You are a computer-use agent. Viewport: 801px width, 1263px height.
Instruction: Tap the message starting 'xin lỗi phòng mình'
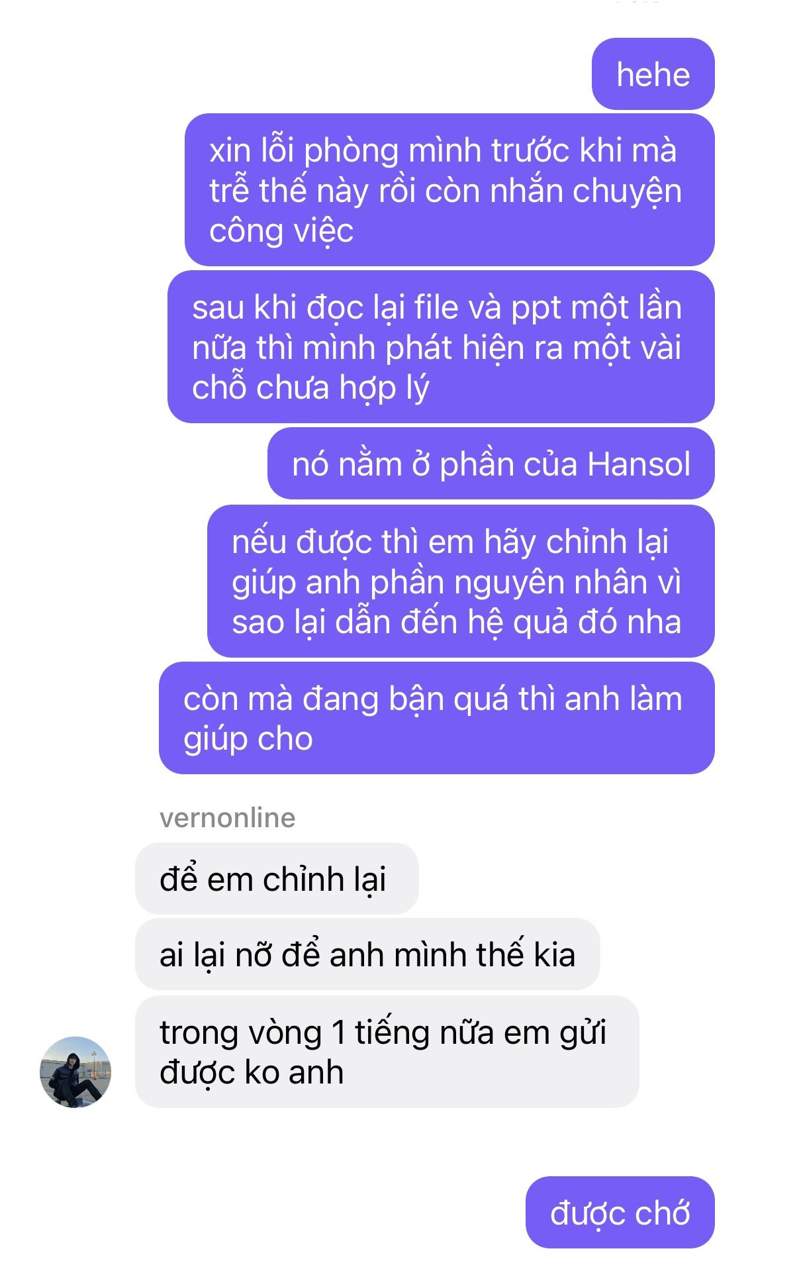tap(449, 190)
